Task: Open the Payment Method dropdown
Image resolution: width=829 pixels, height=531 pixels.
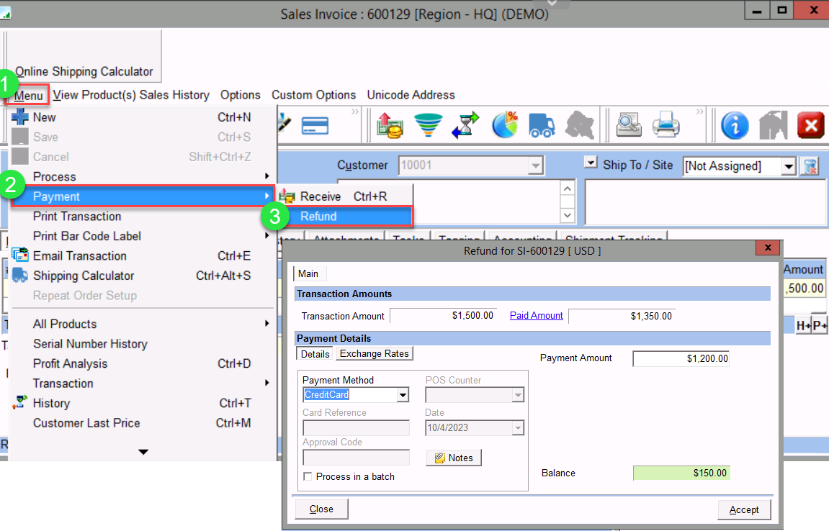Action: 403,395
